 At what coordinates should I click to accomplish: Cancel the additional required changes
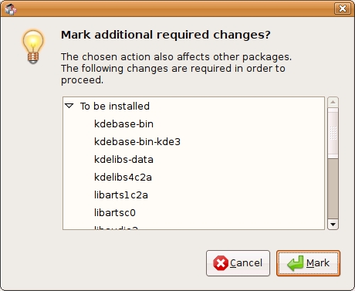238,263
